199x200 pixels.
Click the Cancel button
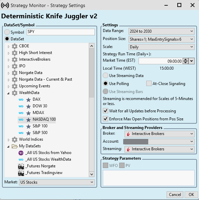point(175,195)
